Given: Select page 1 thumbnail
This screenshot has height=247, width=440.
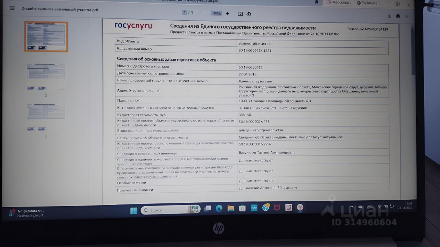Looking at the screenshot, I should point(46,36).
